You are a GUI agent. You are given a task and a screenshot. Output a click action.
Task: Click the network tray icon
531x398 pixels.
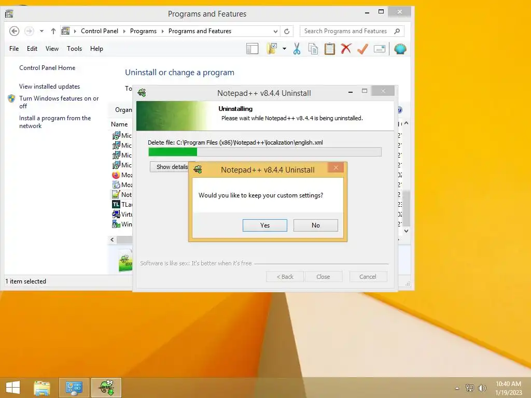point(470,388)
